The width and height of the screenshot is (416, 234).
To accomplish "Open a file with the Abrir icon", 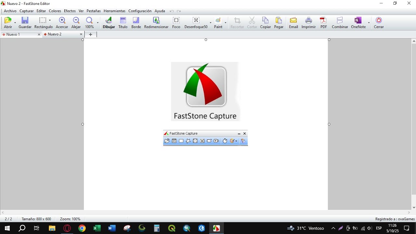I will [x=8, y=23].
